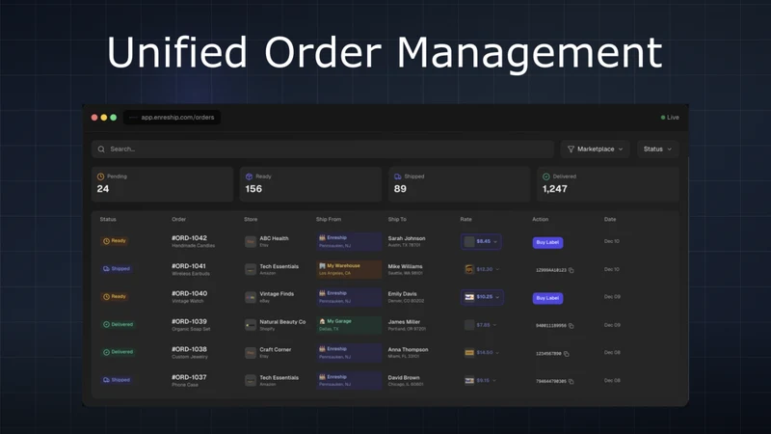Sort by the Date column header

pos(610,220)
